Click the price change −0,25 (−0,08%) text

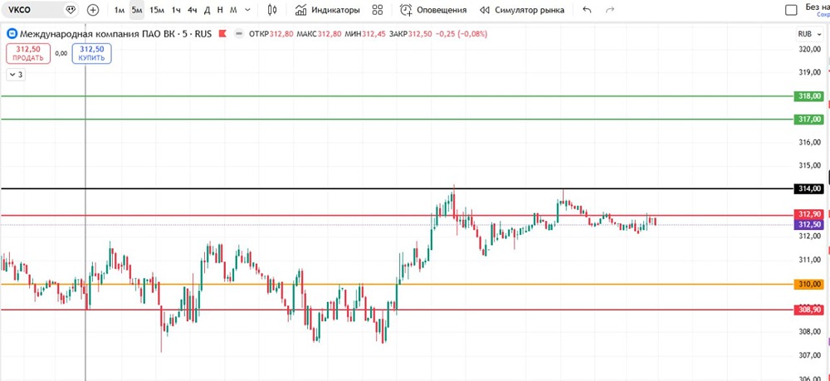point(461,34)
